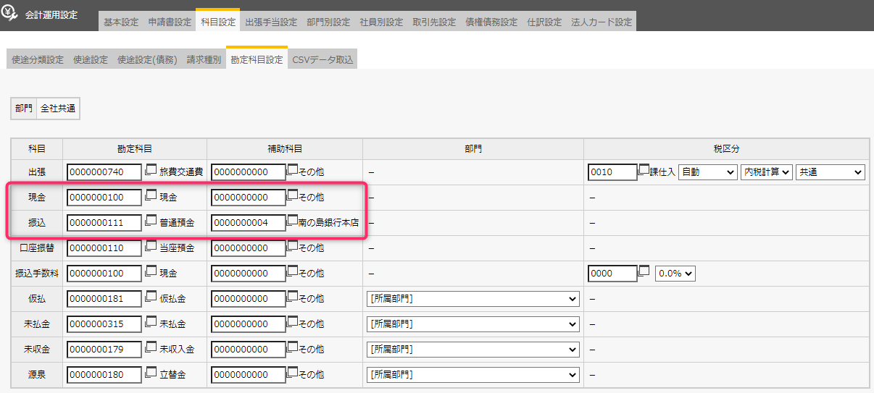The width and height of the screenshot is (874, 393).
Task: Open sub-account lookup icon in 未払金 row
Action: click(x=293, y=324)
